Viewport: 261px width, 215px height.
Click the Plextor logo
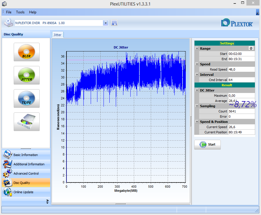(x=237, y=23)
